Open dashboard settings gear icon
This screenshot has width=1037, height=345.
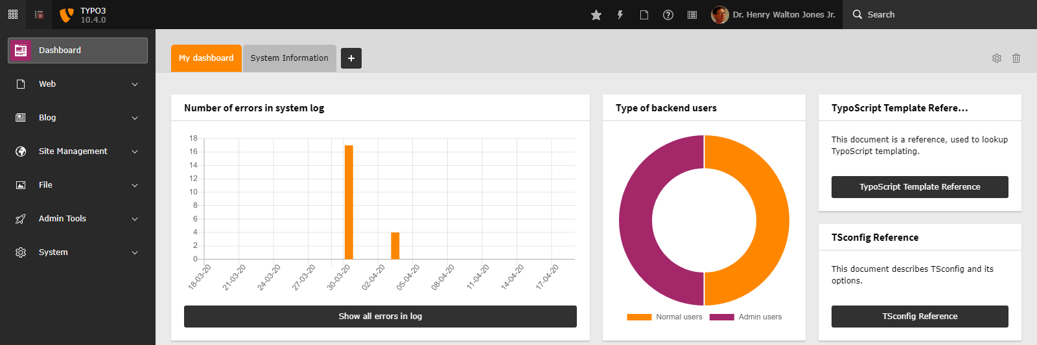pos(997,58)
